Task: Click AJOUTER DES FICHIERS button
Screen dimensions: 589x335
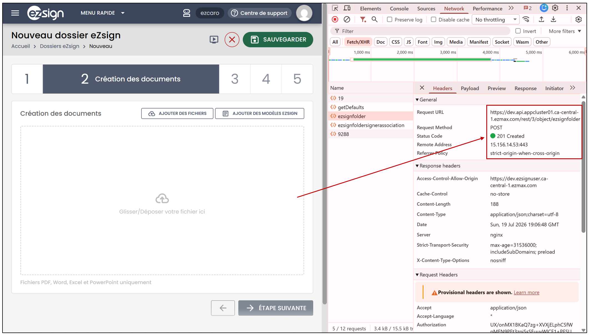Action: (177, 113)
